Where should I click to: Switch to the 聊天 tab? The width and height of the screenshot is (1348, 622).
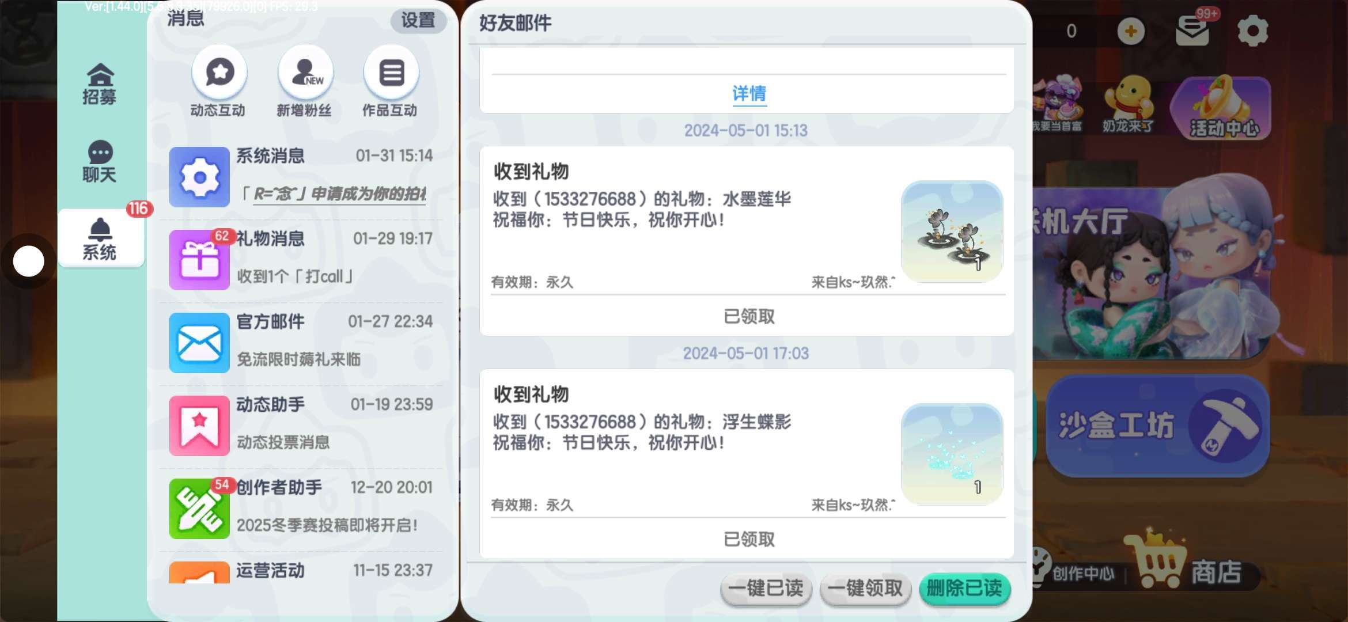pos(100,162)
